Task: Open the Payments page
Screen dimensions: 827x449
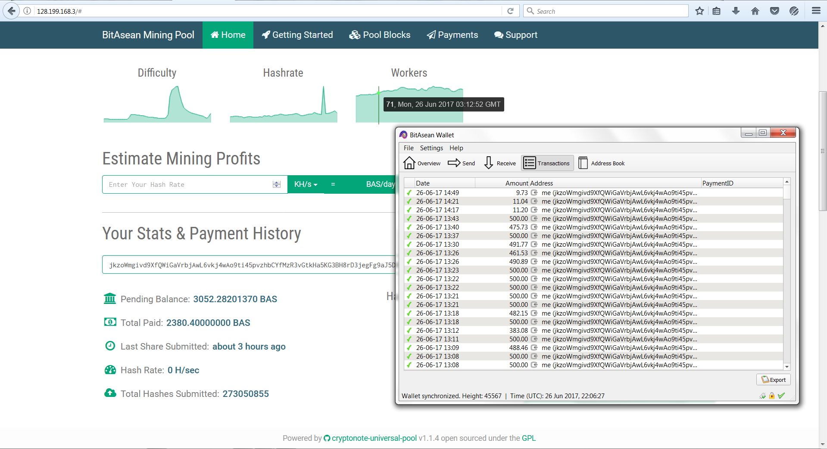Action: pyautogui.click(x=453, y=35)
